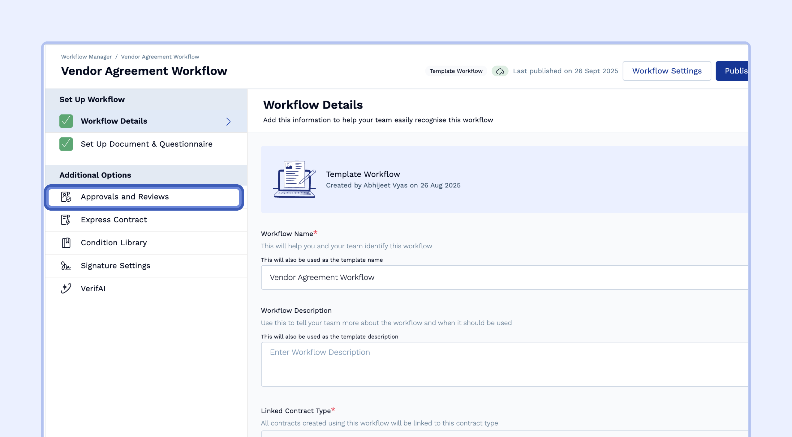This screenshot has height=437, width=792.
Task: Go to the Workflow Manager breadcrumb link
Action: pyautogui.click(x=86, y=57)
